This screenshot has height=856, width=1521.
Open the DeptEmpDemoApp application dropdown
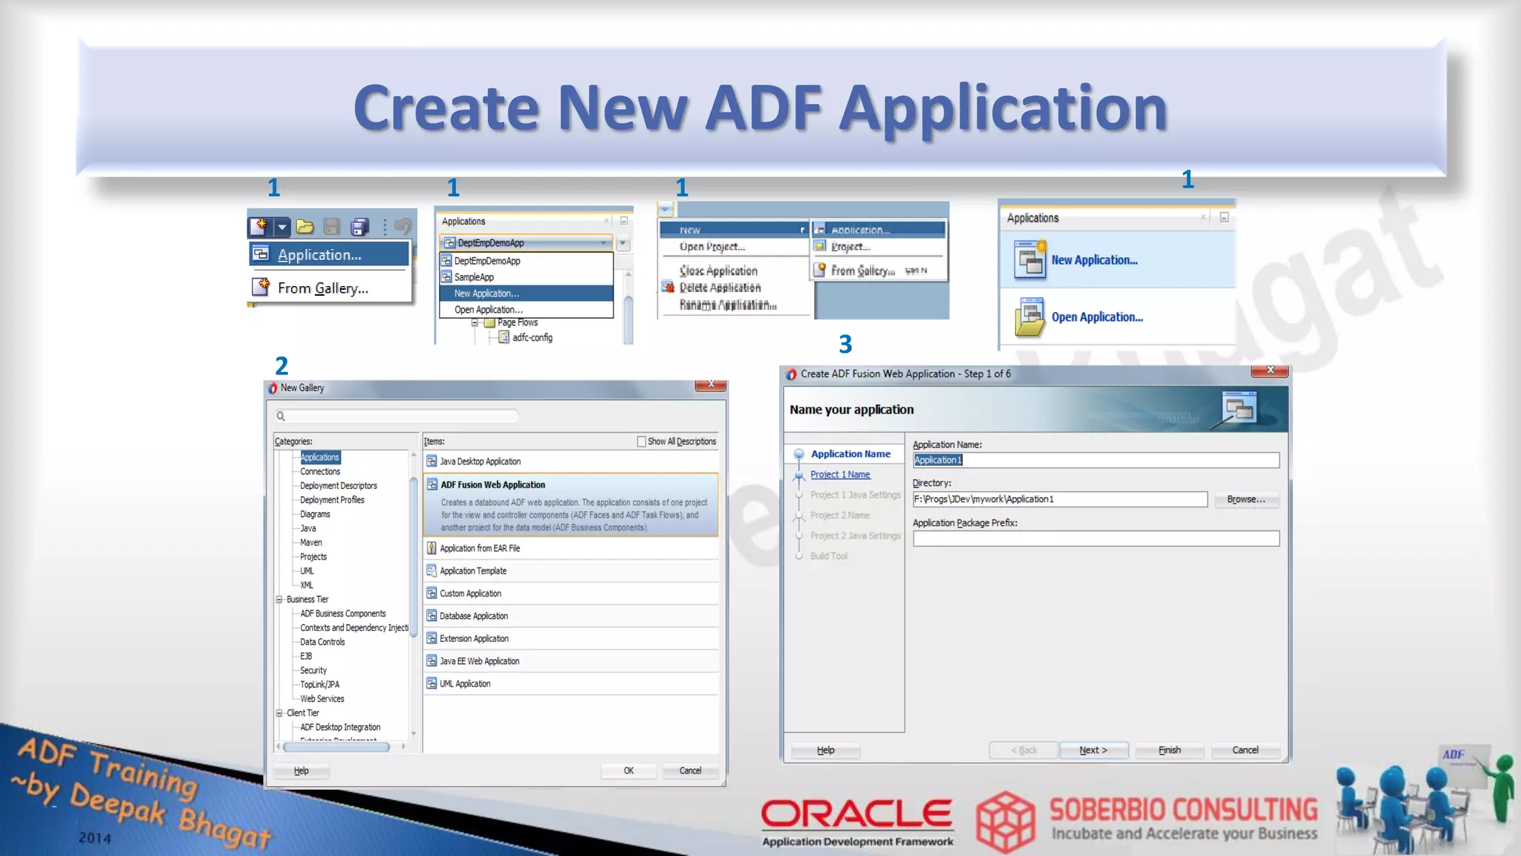[604, 243]
